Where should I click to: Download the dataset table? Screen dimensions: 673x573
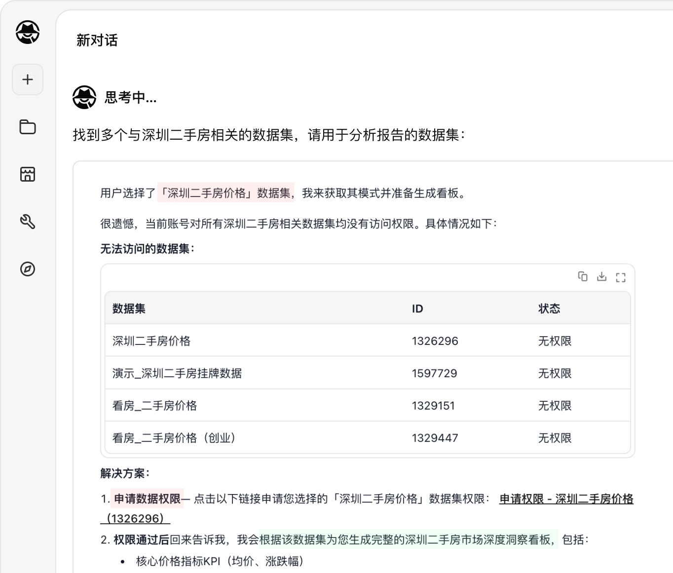point(601,276)
